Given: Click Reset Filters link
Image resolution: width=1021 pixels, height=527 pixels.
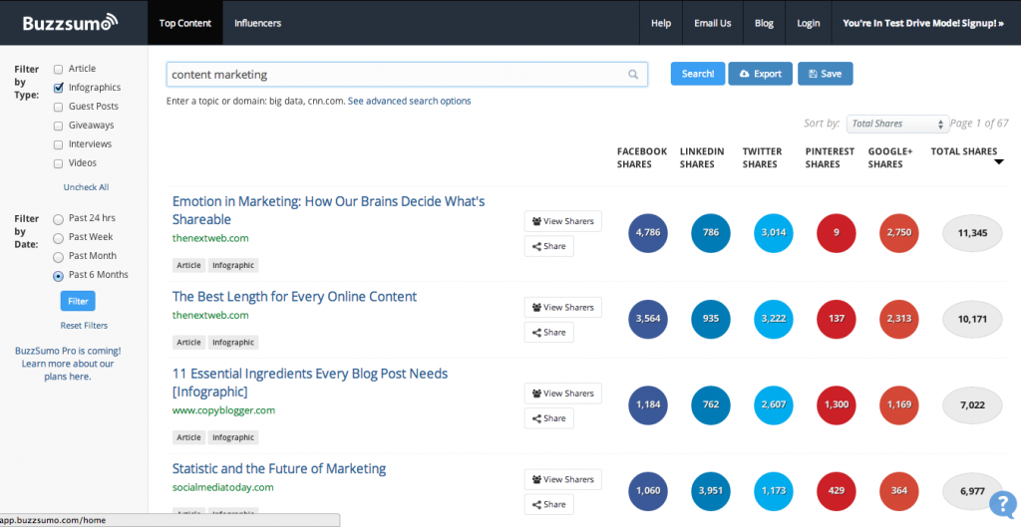Looking at the screenshot, I should point(84,326).
